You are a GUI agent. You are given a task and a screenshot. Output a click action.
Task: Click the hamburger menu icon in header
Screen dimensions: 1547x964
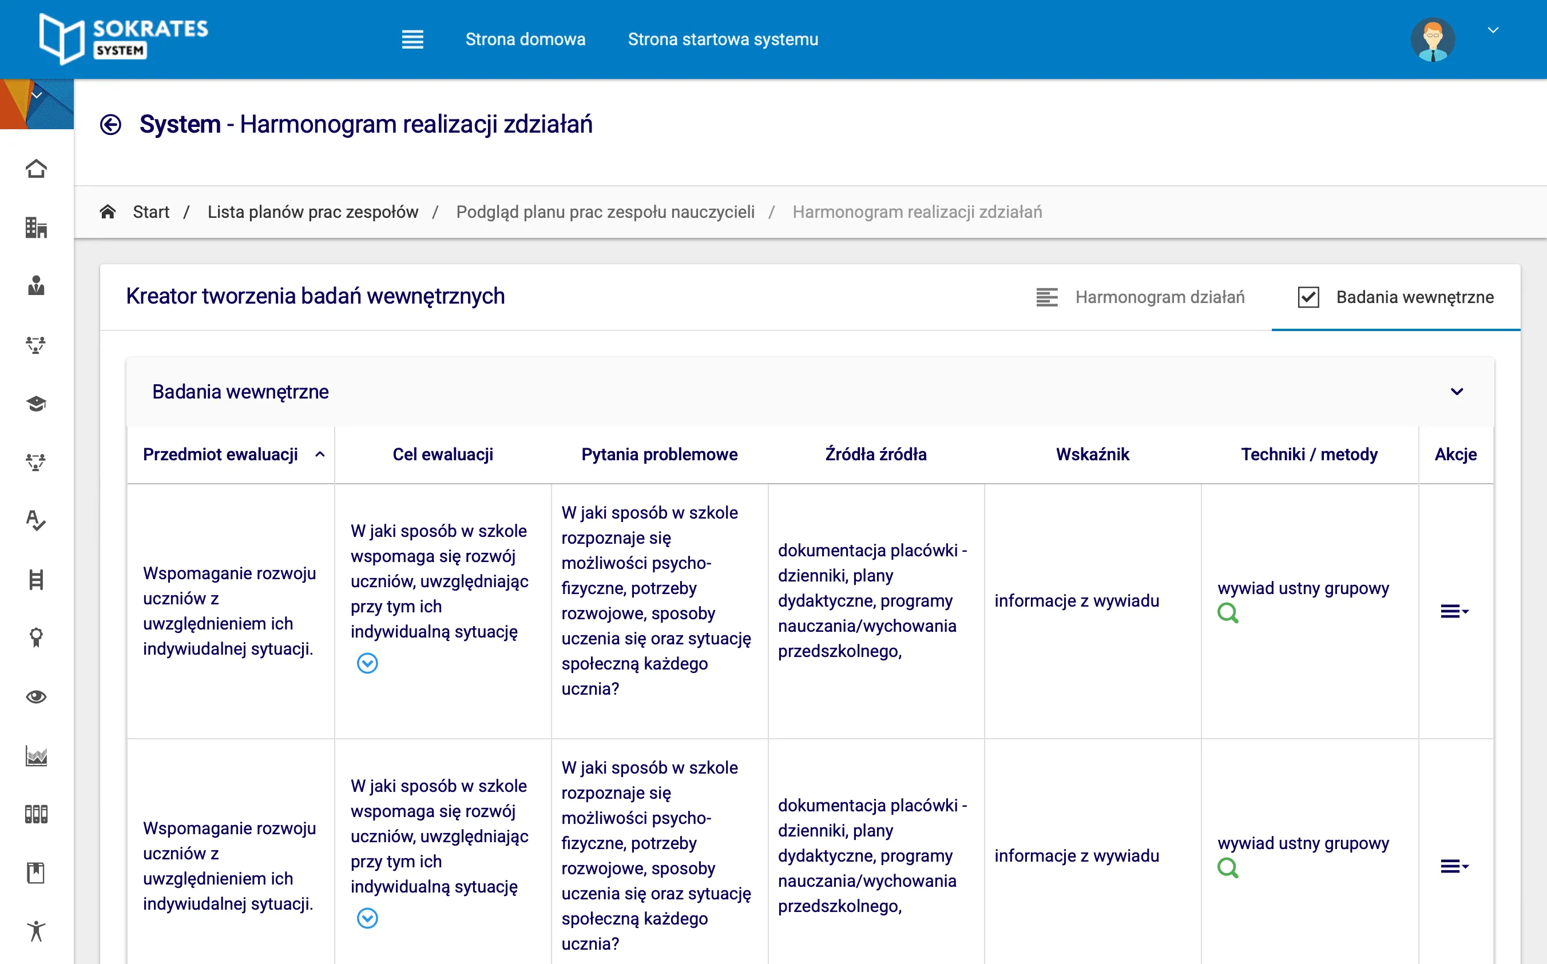tap(412, 39)
